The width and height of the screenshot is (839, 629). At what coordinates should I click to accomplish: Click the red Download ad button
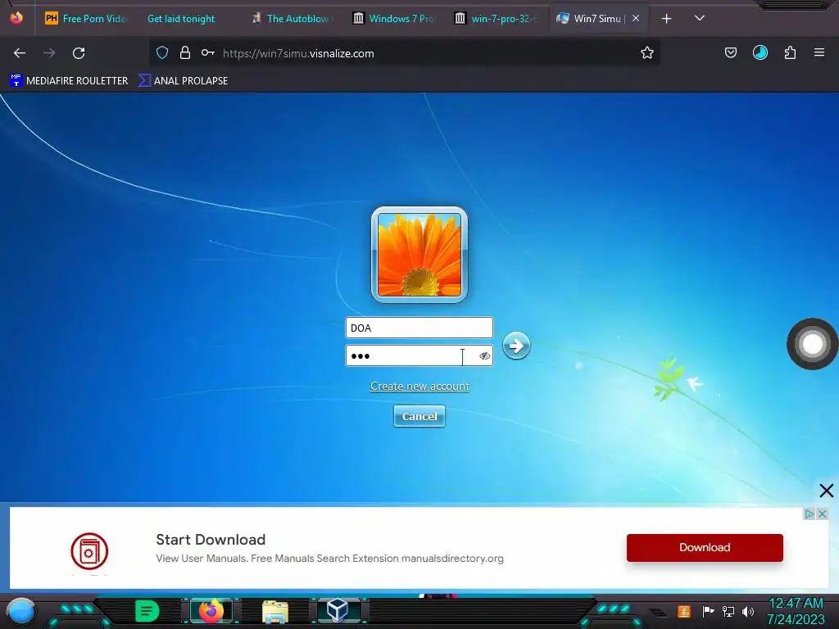705,548
